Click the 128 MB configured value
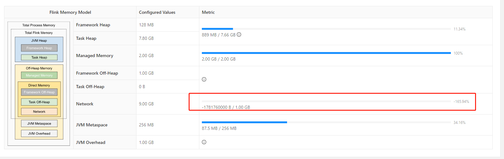The width and height of the screenshot is (504, 159). pos(146,25)
